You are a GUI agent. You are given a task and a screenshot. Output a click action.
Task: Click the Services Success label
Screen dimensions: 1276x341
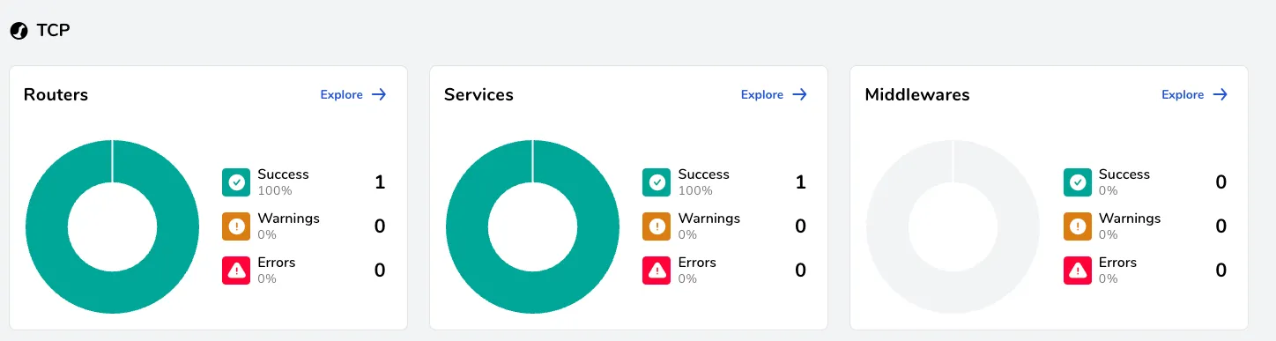point(703,174)
